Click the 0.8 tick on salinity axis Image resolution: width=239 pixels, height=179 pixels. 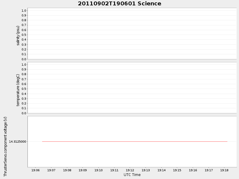(x=24, y=20)
